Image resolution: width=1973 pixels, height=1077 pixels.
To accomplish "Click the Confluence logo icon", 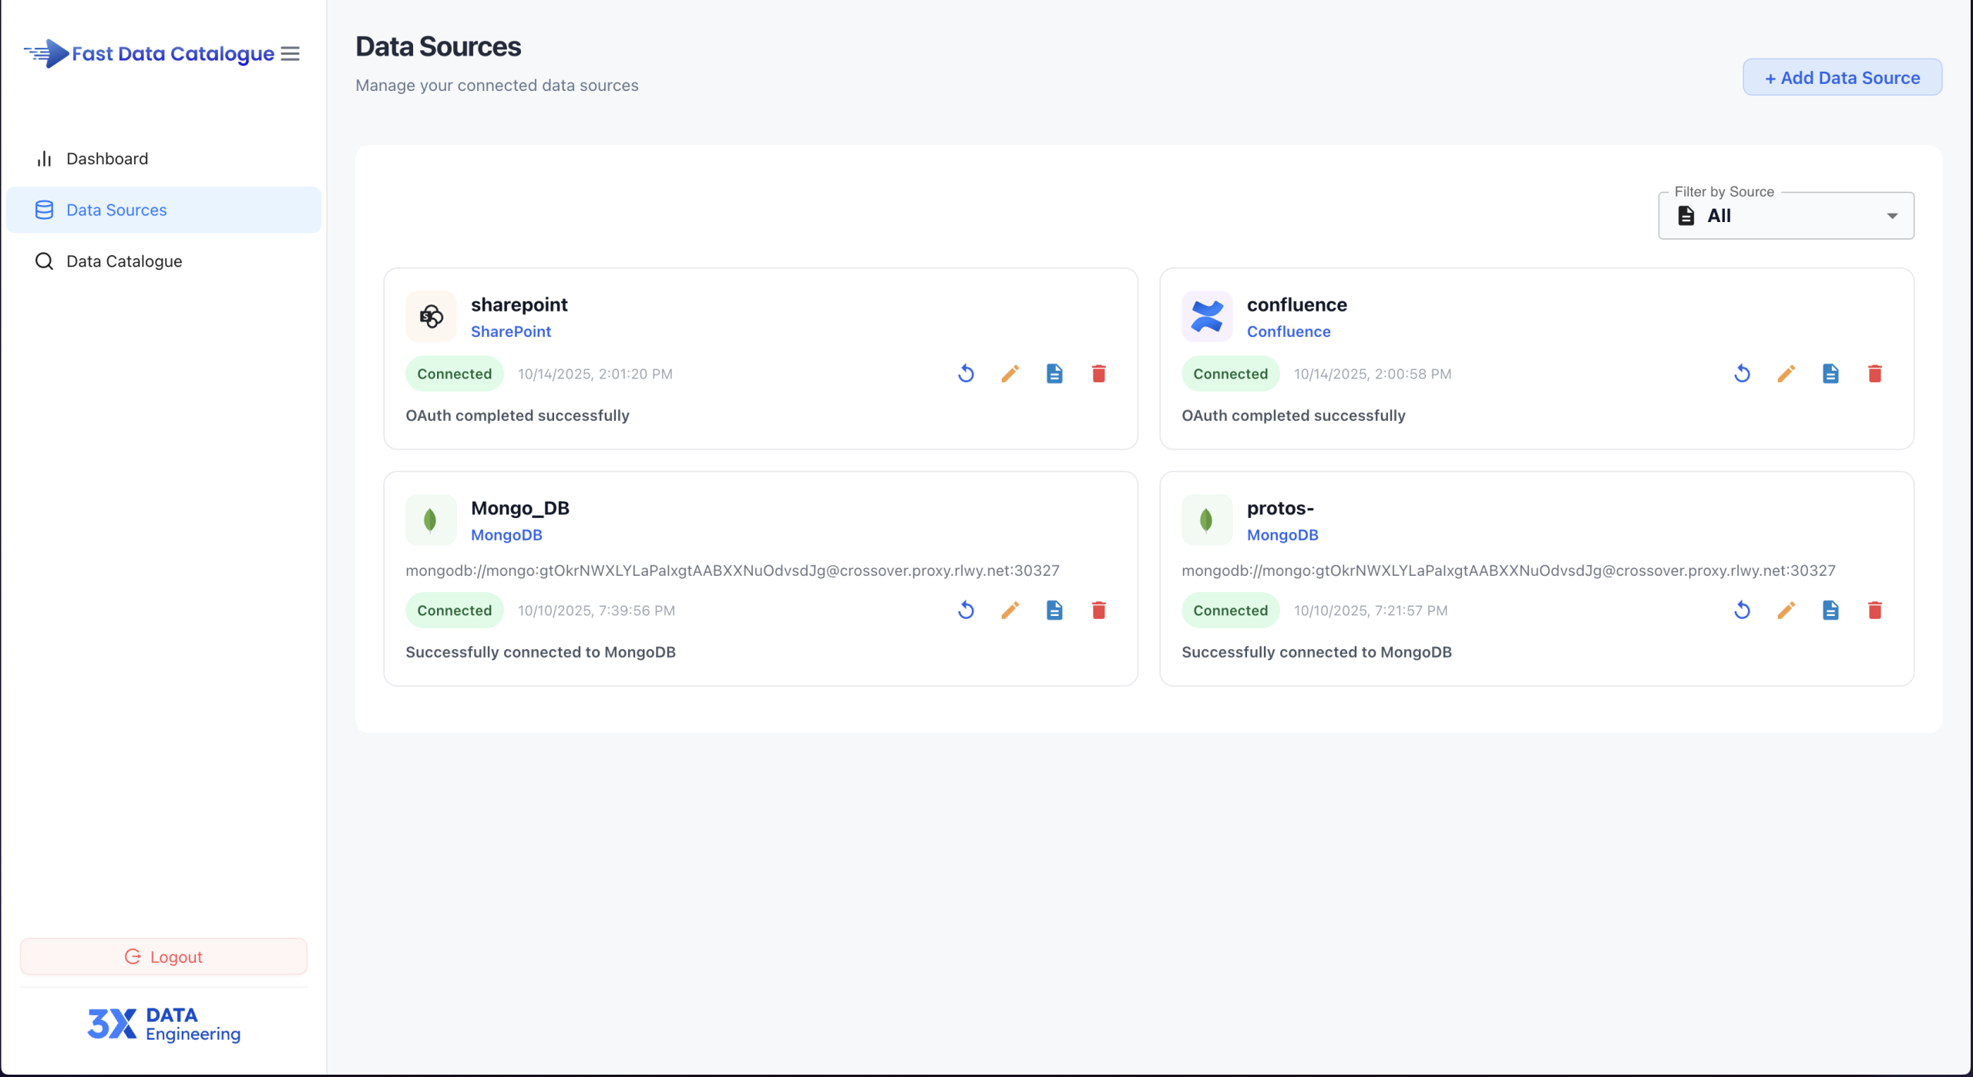I will point(1206,316).
